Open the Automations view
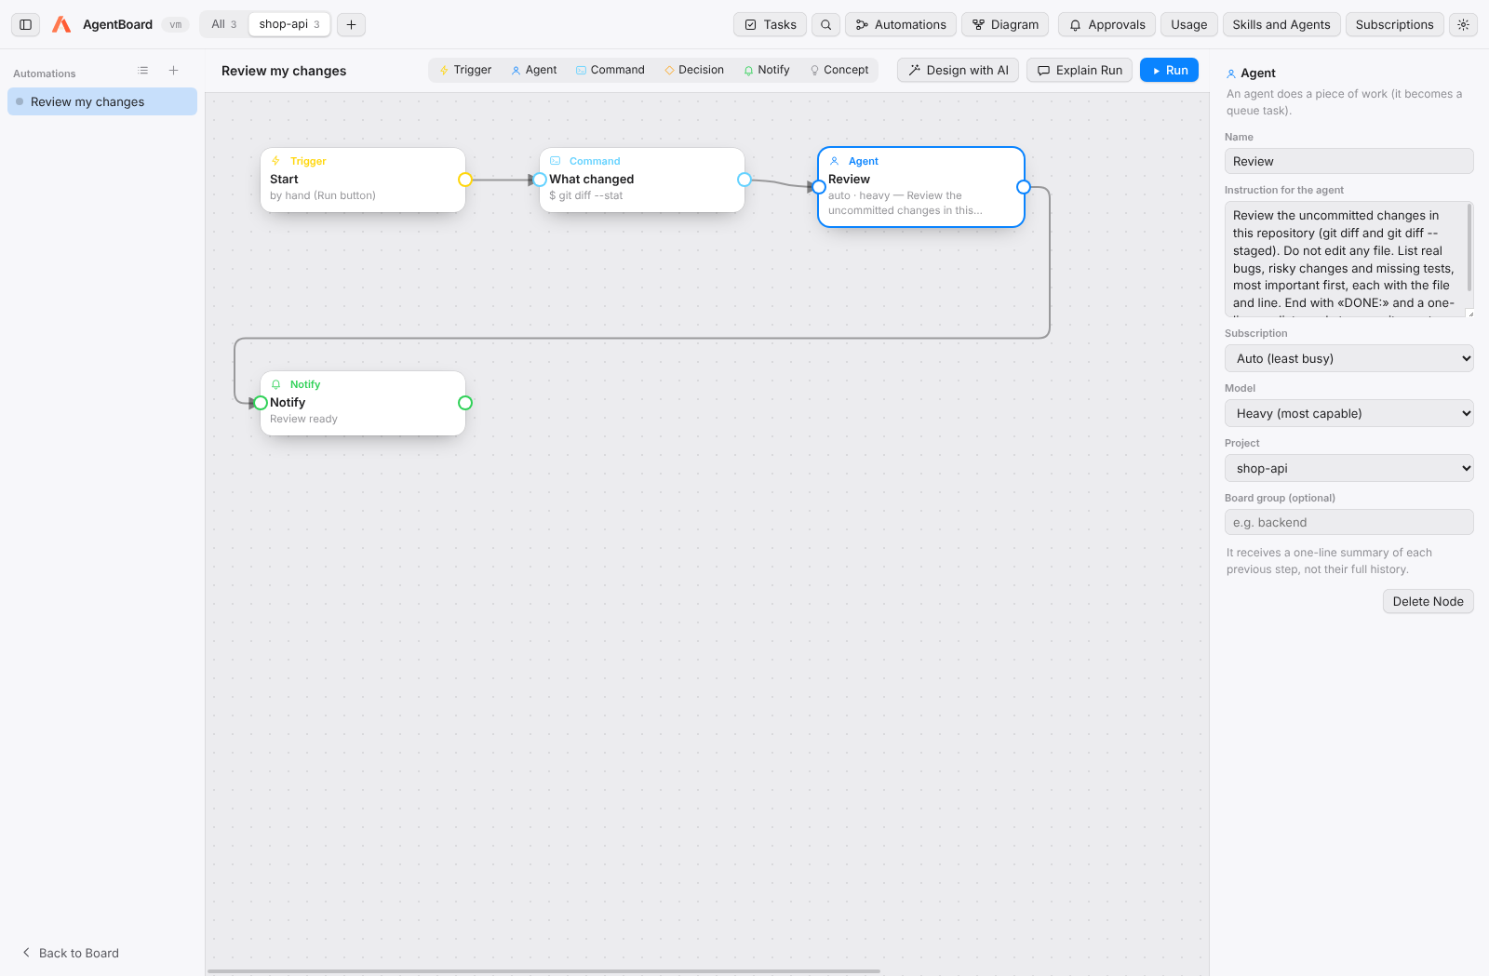Screen dimensions: 1489x976 pyautogui.click(x=901, y=24)
